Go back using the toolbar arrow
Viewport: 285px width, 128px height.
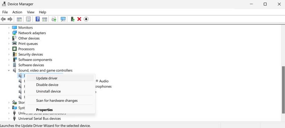coord(3,19)
